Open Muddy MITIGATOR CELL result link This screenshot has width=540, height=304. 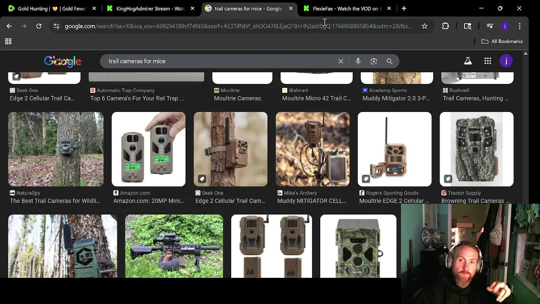(312, 201)
